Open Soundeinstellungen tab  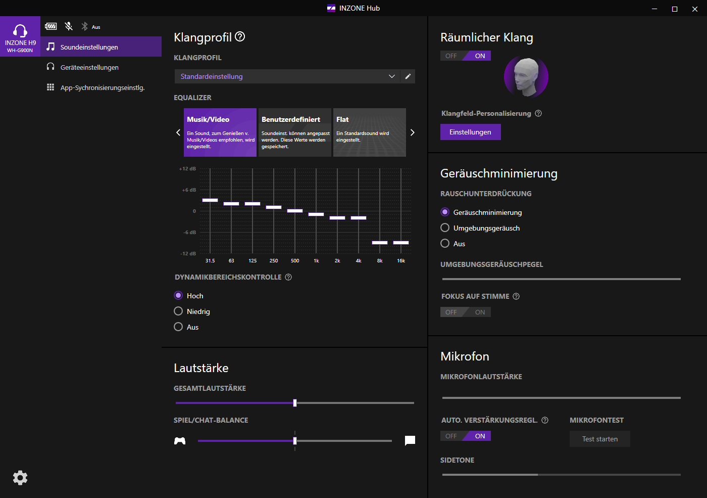(x=101, y=47)
